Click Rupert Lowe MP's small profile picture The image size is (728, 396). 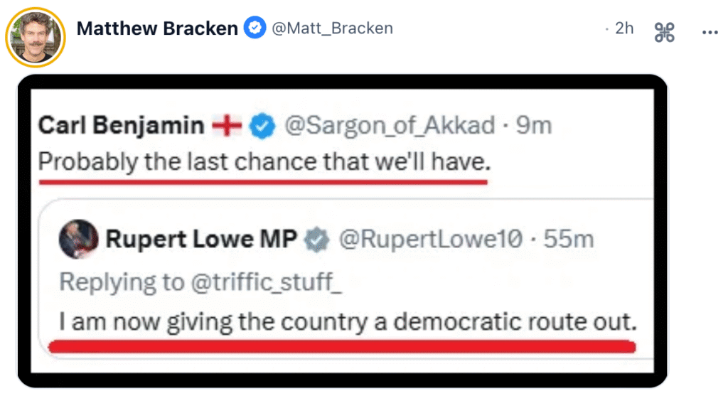click(80, 240)
